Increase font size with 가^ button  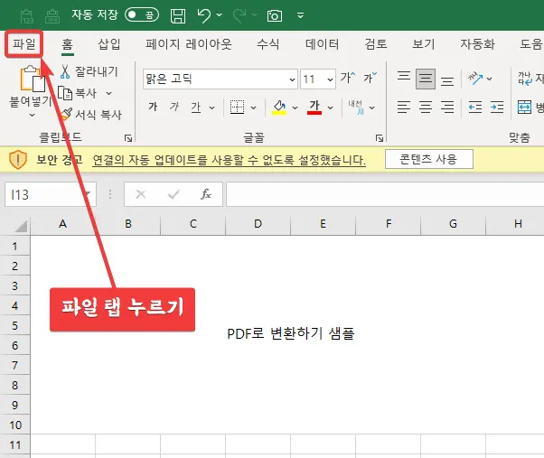click(347, 78)
